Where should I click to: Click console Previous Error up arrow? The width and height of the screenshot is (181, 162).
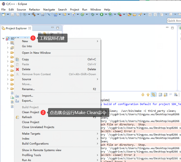(148, 95)
